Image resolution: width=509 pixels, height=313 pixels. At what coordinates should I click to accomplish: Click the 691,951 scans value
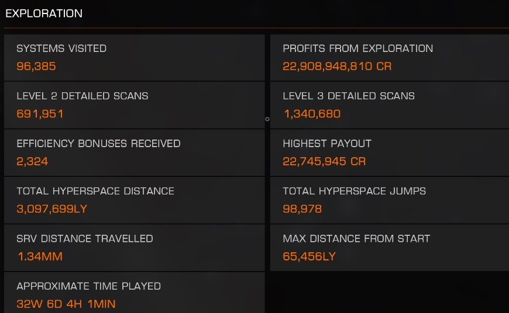40,114
